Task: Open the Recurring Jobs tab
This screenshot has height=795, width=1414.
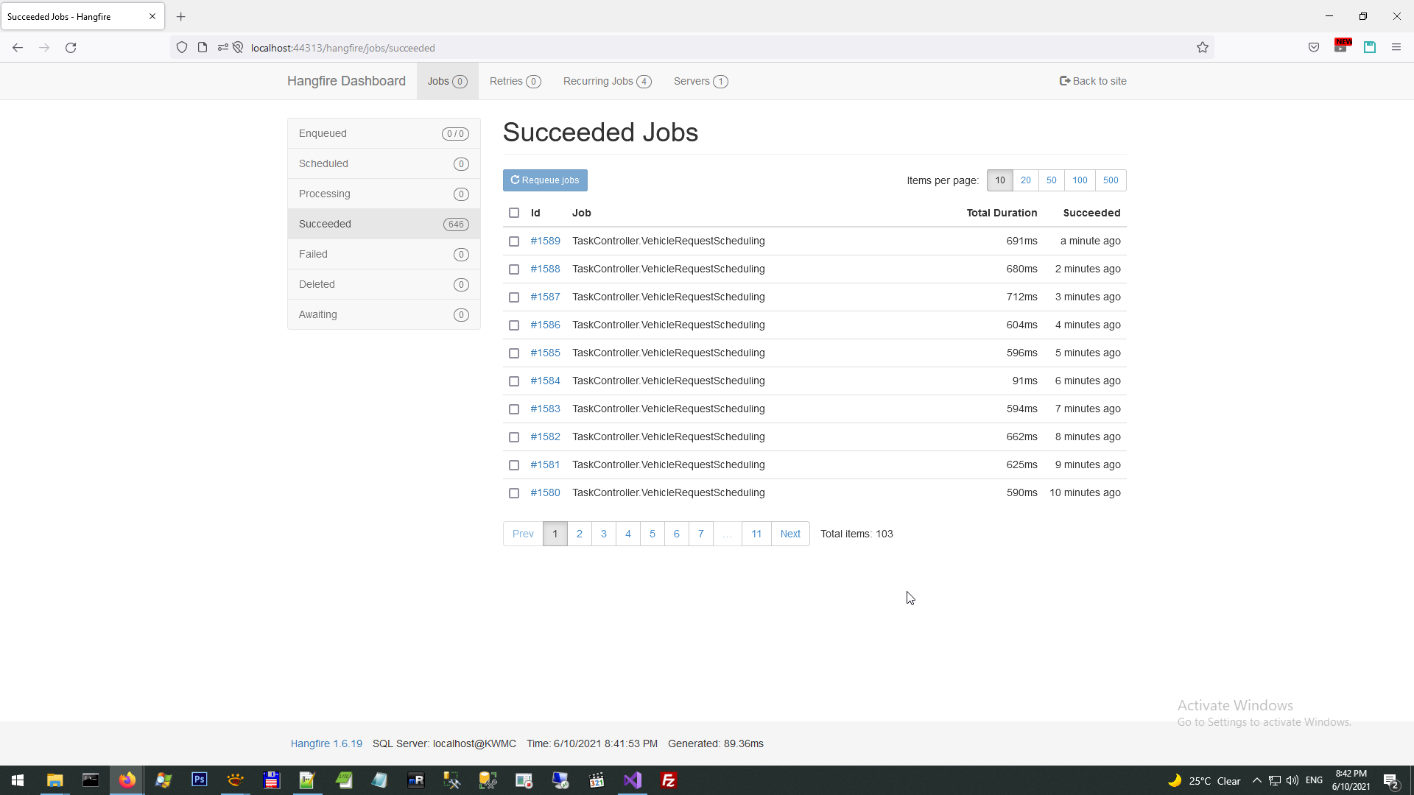Action: [x=607, y=81]
